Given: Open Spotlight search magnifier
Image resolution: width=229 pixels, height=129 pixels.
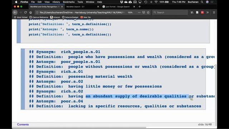Looking at the screenshot, I should pyautogui.click(x=202, y=2).
